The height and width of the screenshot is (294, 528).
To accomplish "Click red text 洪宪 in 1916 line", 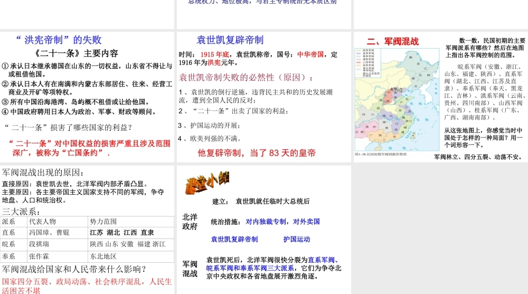I will pyautogui.click(x=214, y=63).
